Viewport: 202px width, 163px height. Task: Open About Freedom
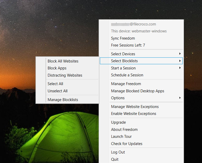(x=141, y=129)
